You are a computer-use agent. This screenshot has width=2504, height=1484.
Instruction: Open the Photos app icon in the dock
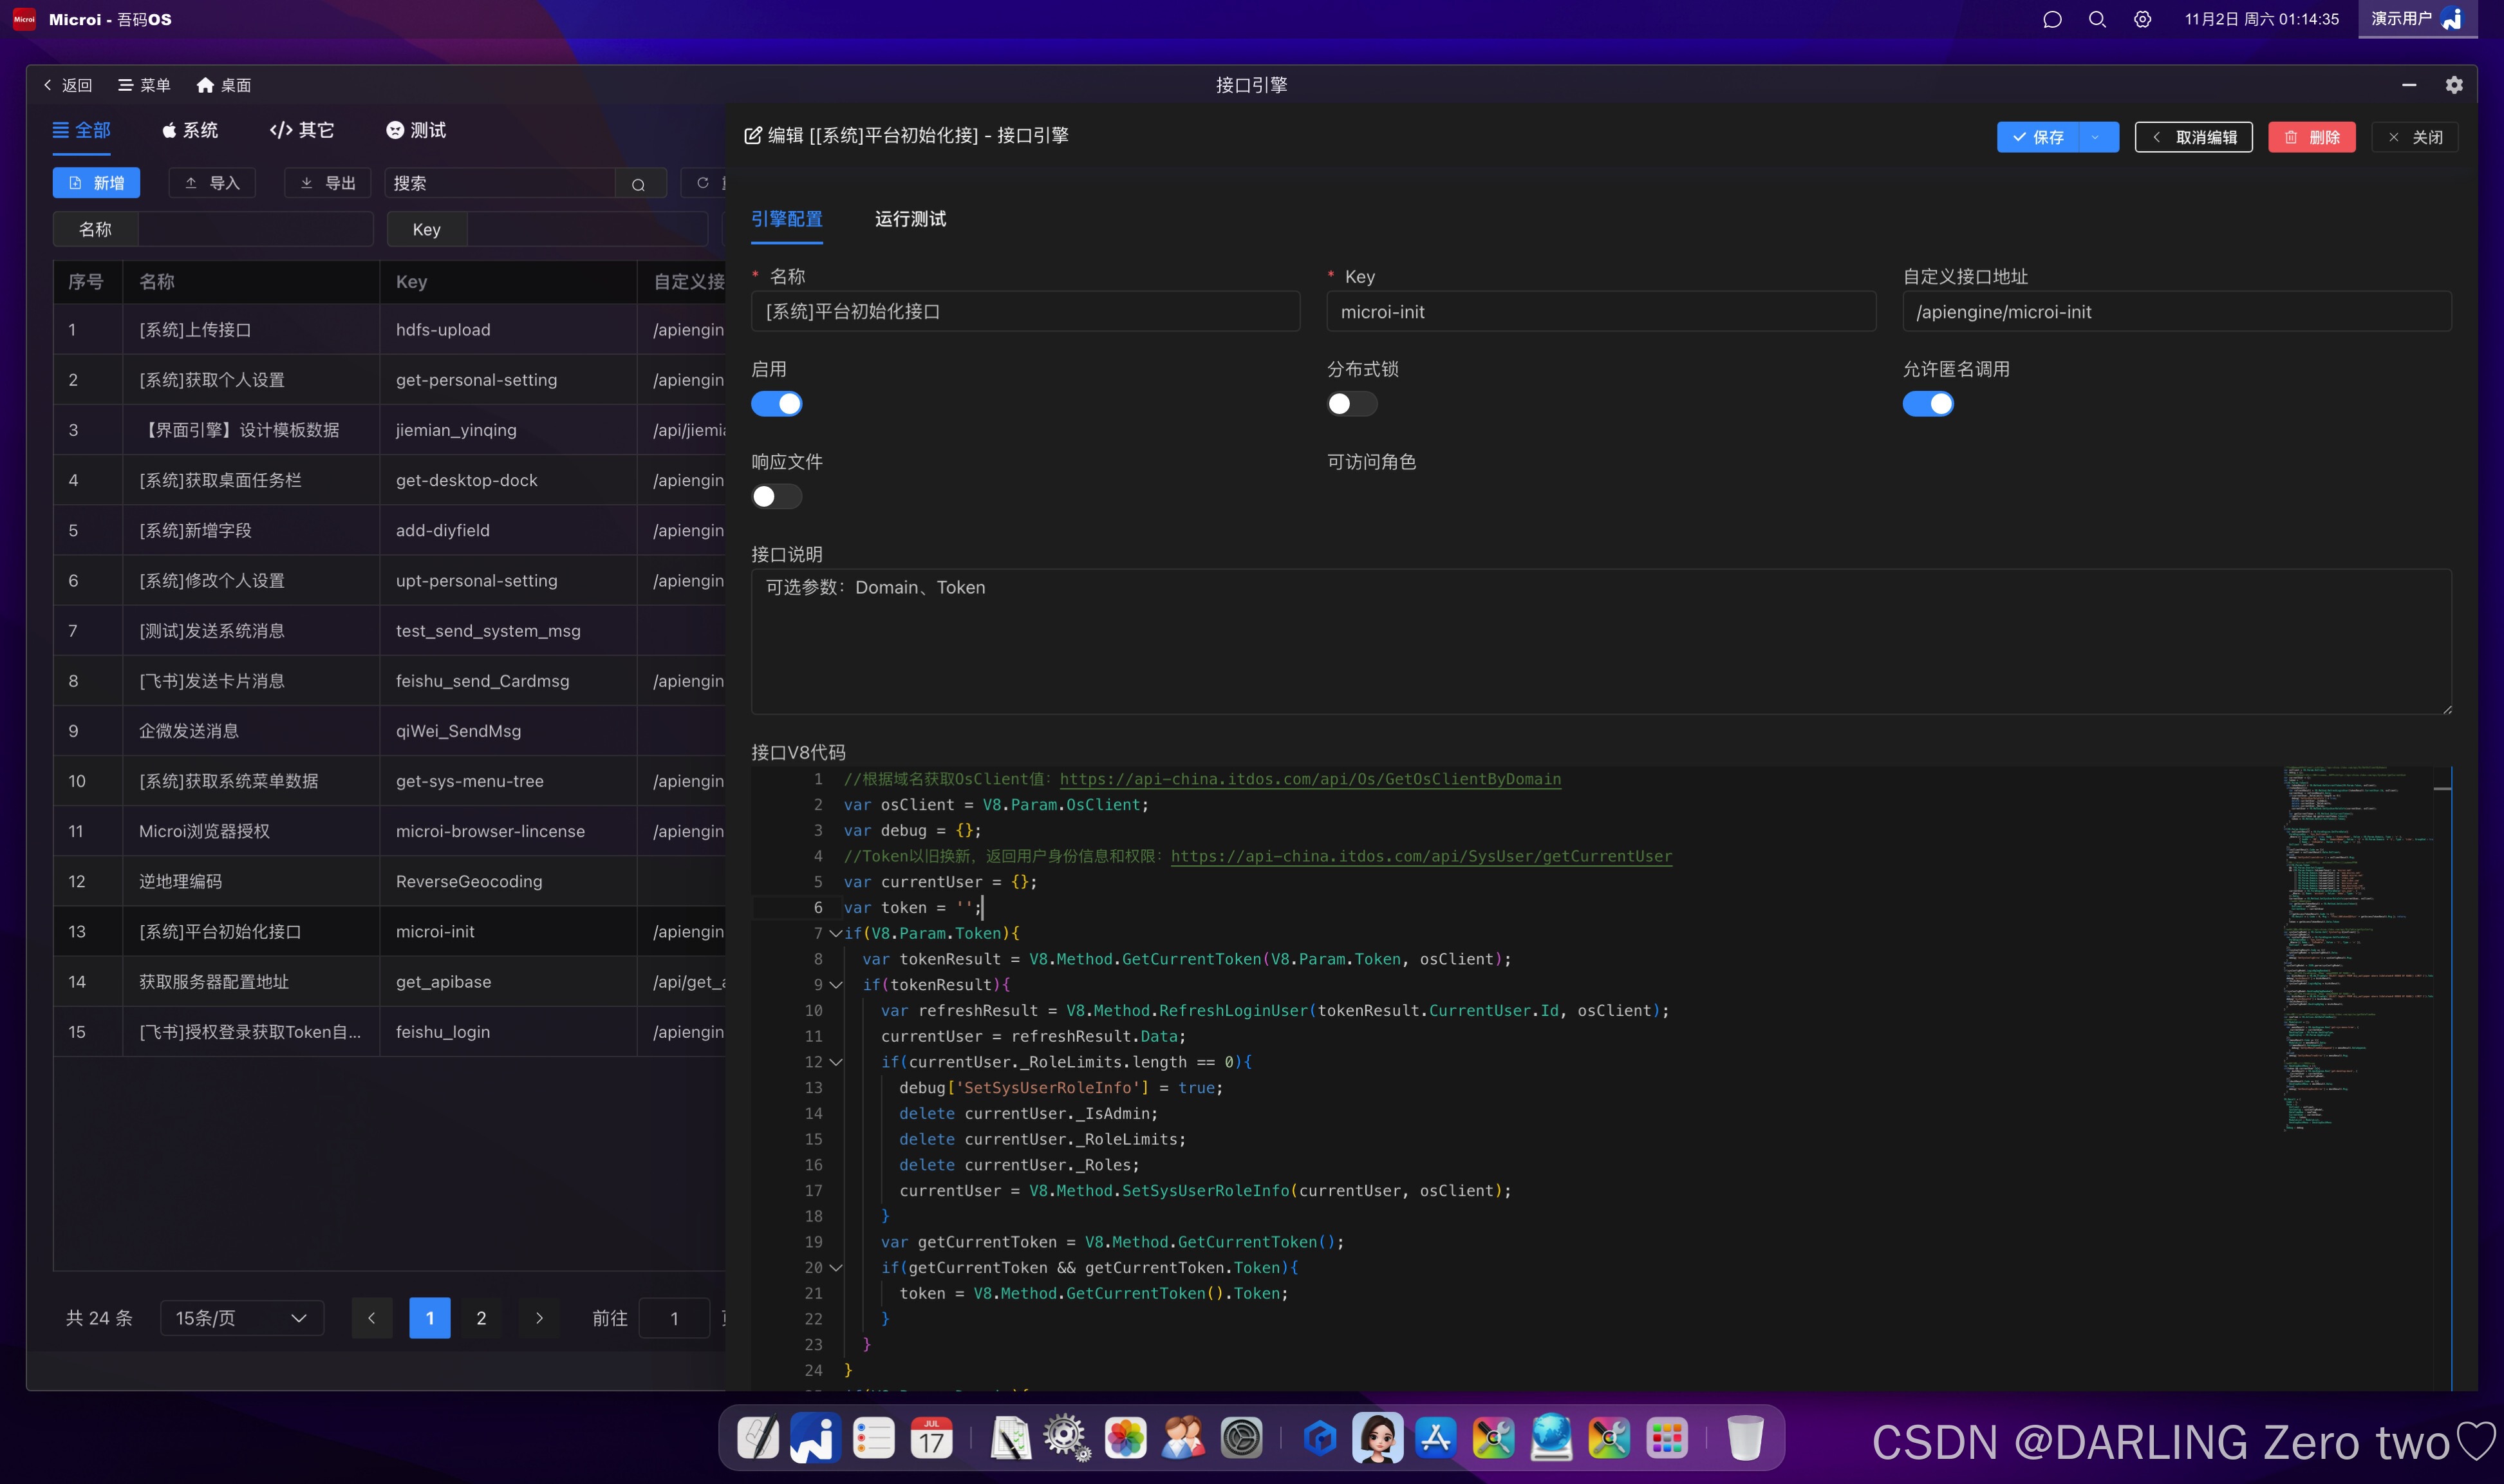point(1125,1438)
